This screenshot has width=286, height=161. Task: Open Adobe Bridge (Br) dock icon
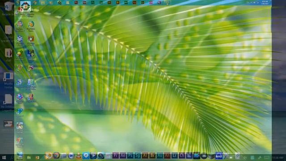pos(152,156)
